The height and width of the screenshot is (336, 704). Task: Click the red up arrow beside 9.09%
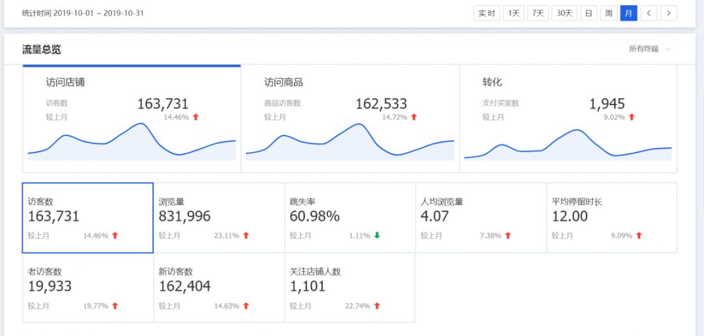639,236
